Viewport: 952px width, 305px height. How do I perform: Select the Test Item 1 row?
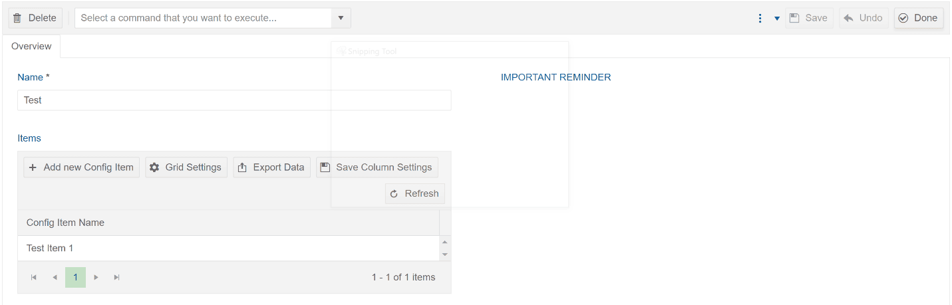tap(228, 248)
